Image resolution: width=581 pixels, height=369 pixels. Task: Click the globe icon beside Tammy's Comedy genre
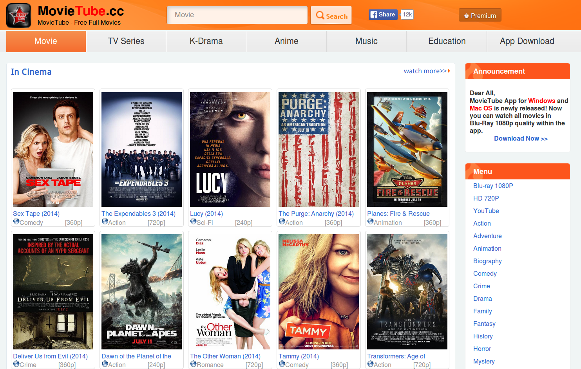(282, 364)
